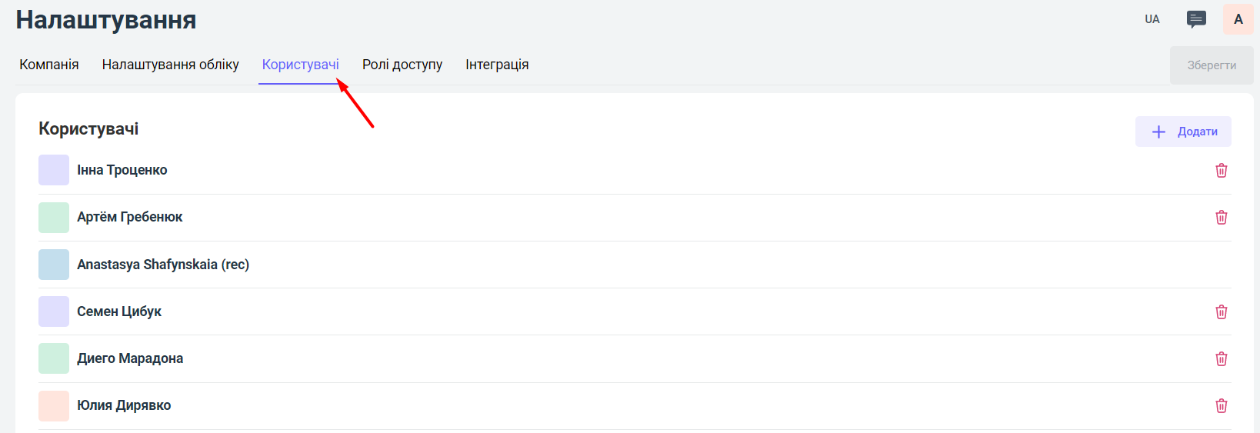This screenshot has height=433, width=1260.
Task: Click the plus icon to add user
Action: point(1158,132)
